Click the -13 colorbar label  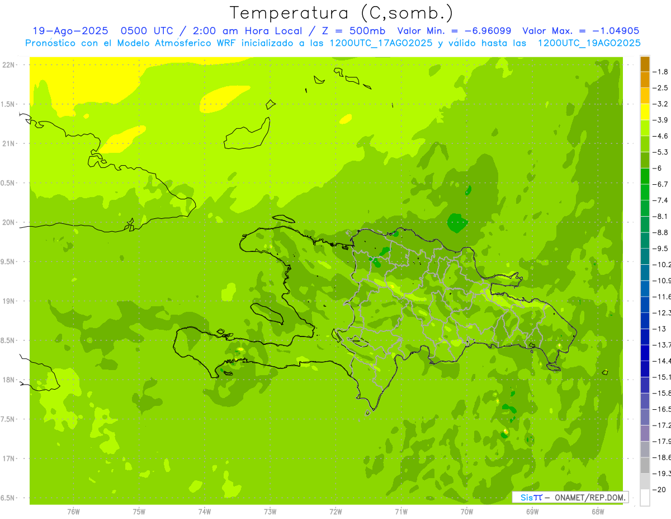pos(660,329)
